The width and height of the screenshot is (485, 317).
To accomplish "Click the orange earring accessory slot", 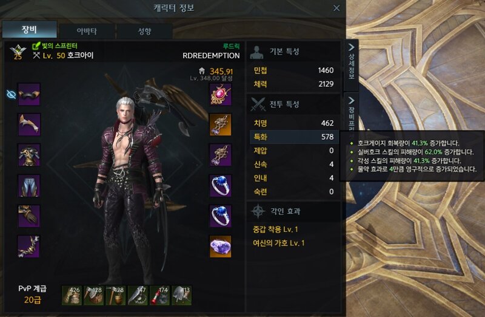I will 220,124.
